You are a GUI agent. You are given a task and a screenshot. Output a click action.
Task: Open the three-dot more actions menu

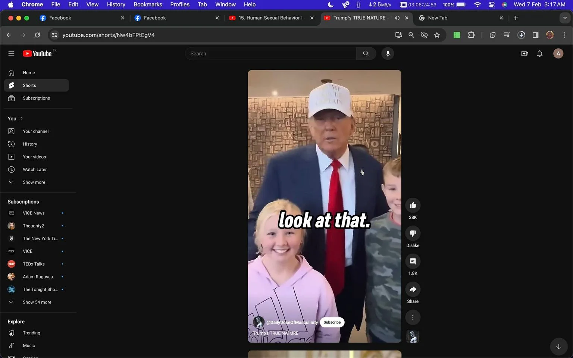(413, 317)
